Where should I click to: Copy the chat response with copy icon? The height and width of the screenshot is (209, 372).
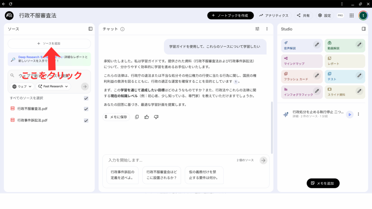pos(137,117)
